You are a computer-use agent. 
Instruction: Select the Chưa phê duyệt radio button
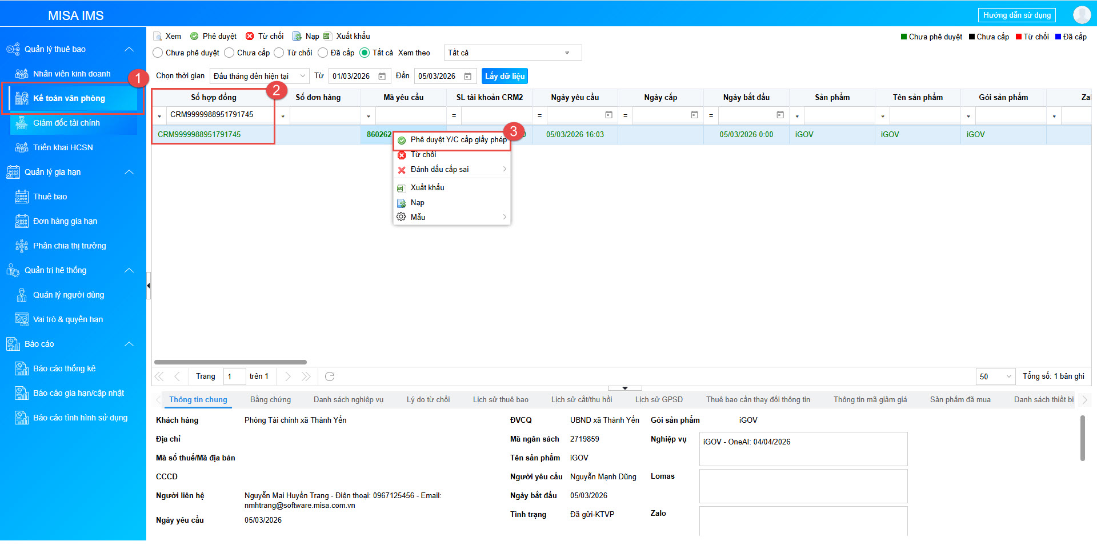click(158, 53)
